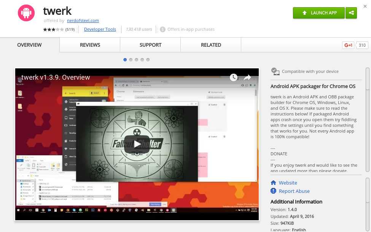Viewport: 371px width, 232px height.
Task: Click the Version 1.4.0 text
Action: pyautogui.click(x=283, y=210)
